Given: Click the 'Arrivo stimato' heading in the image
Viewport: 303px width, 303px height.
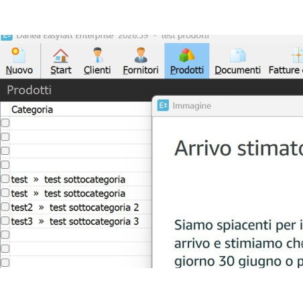Looking at the screenshot, I should click(239, 148).
